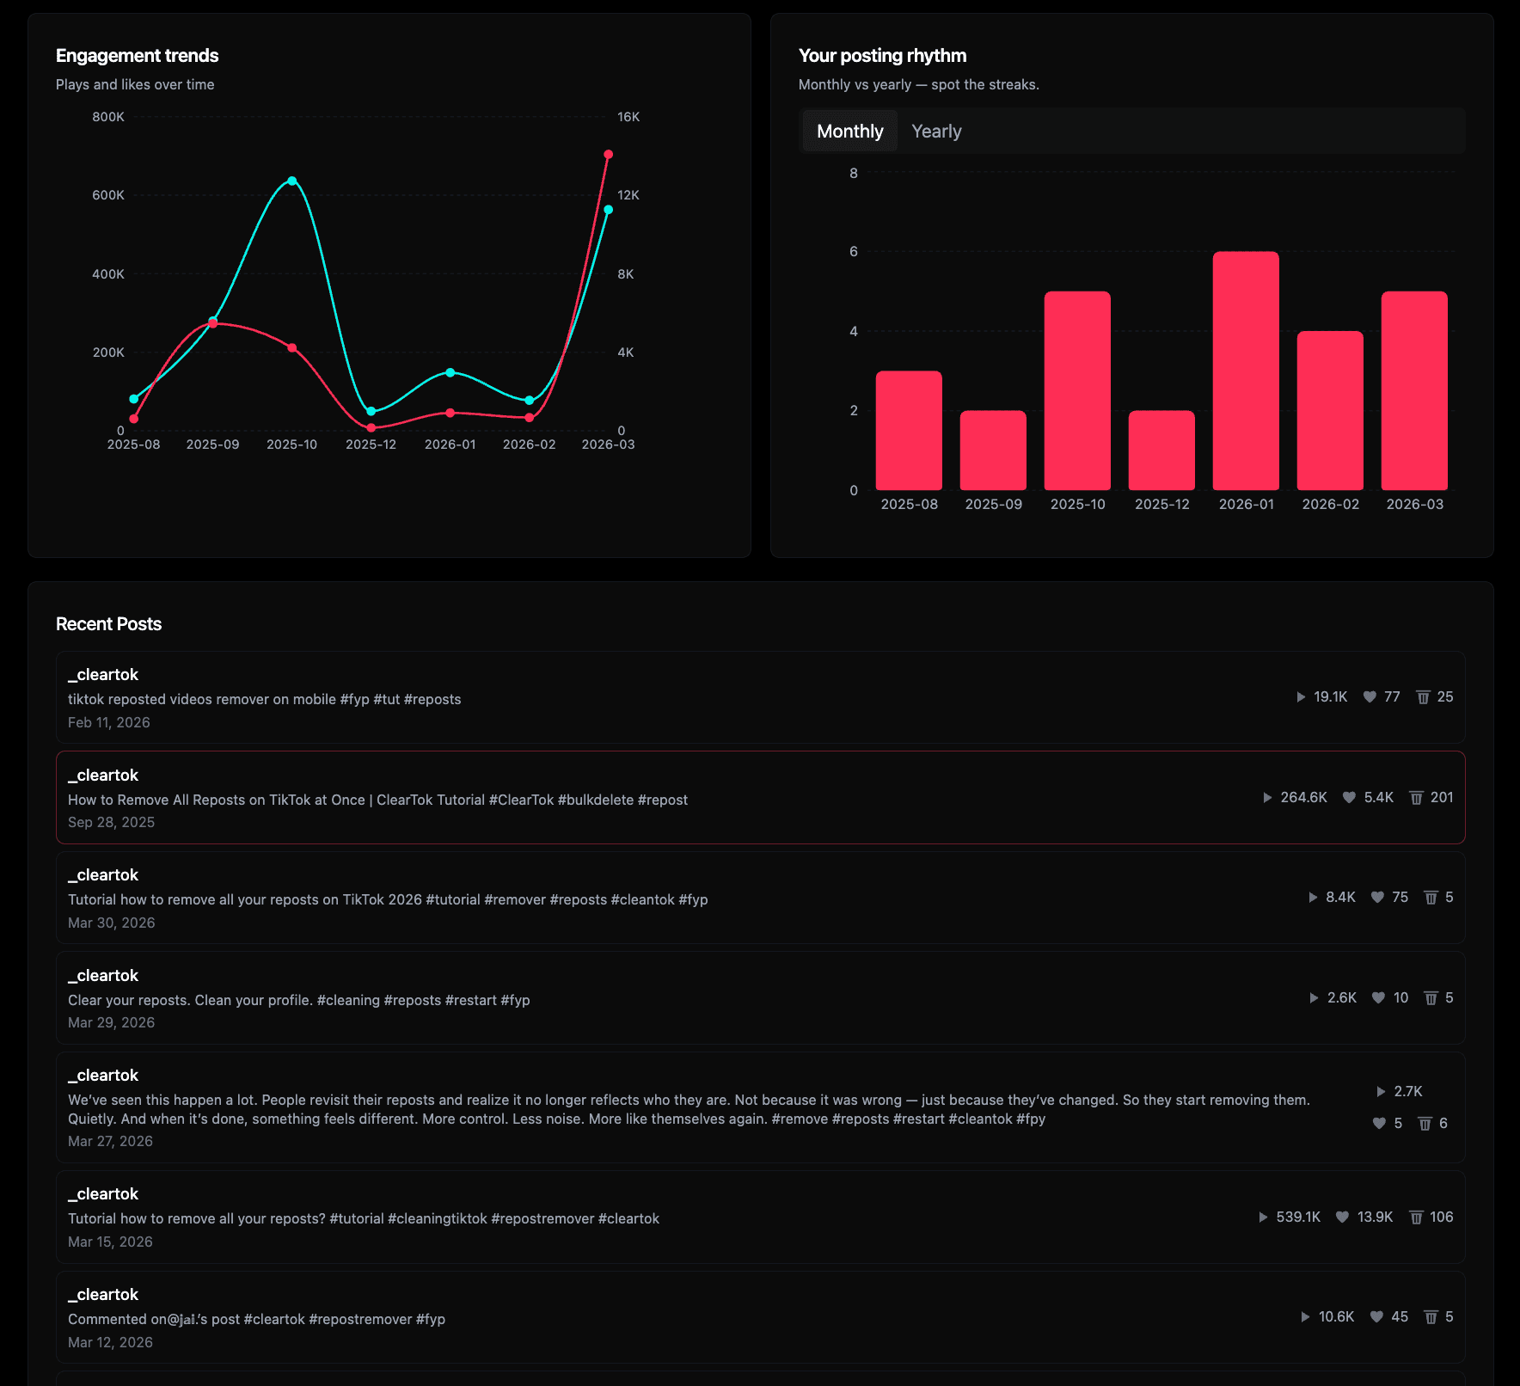Click the heart icon showing 45 likes
Viewport: 1520px width, 1386px height.
point(1376,1316)
